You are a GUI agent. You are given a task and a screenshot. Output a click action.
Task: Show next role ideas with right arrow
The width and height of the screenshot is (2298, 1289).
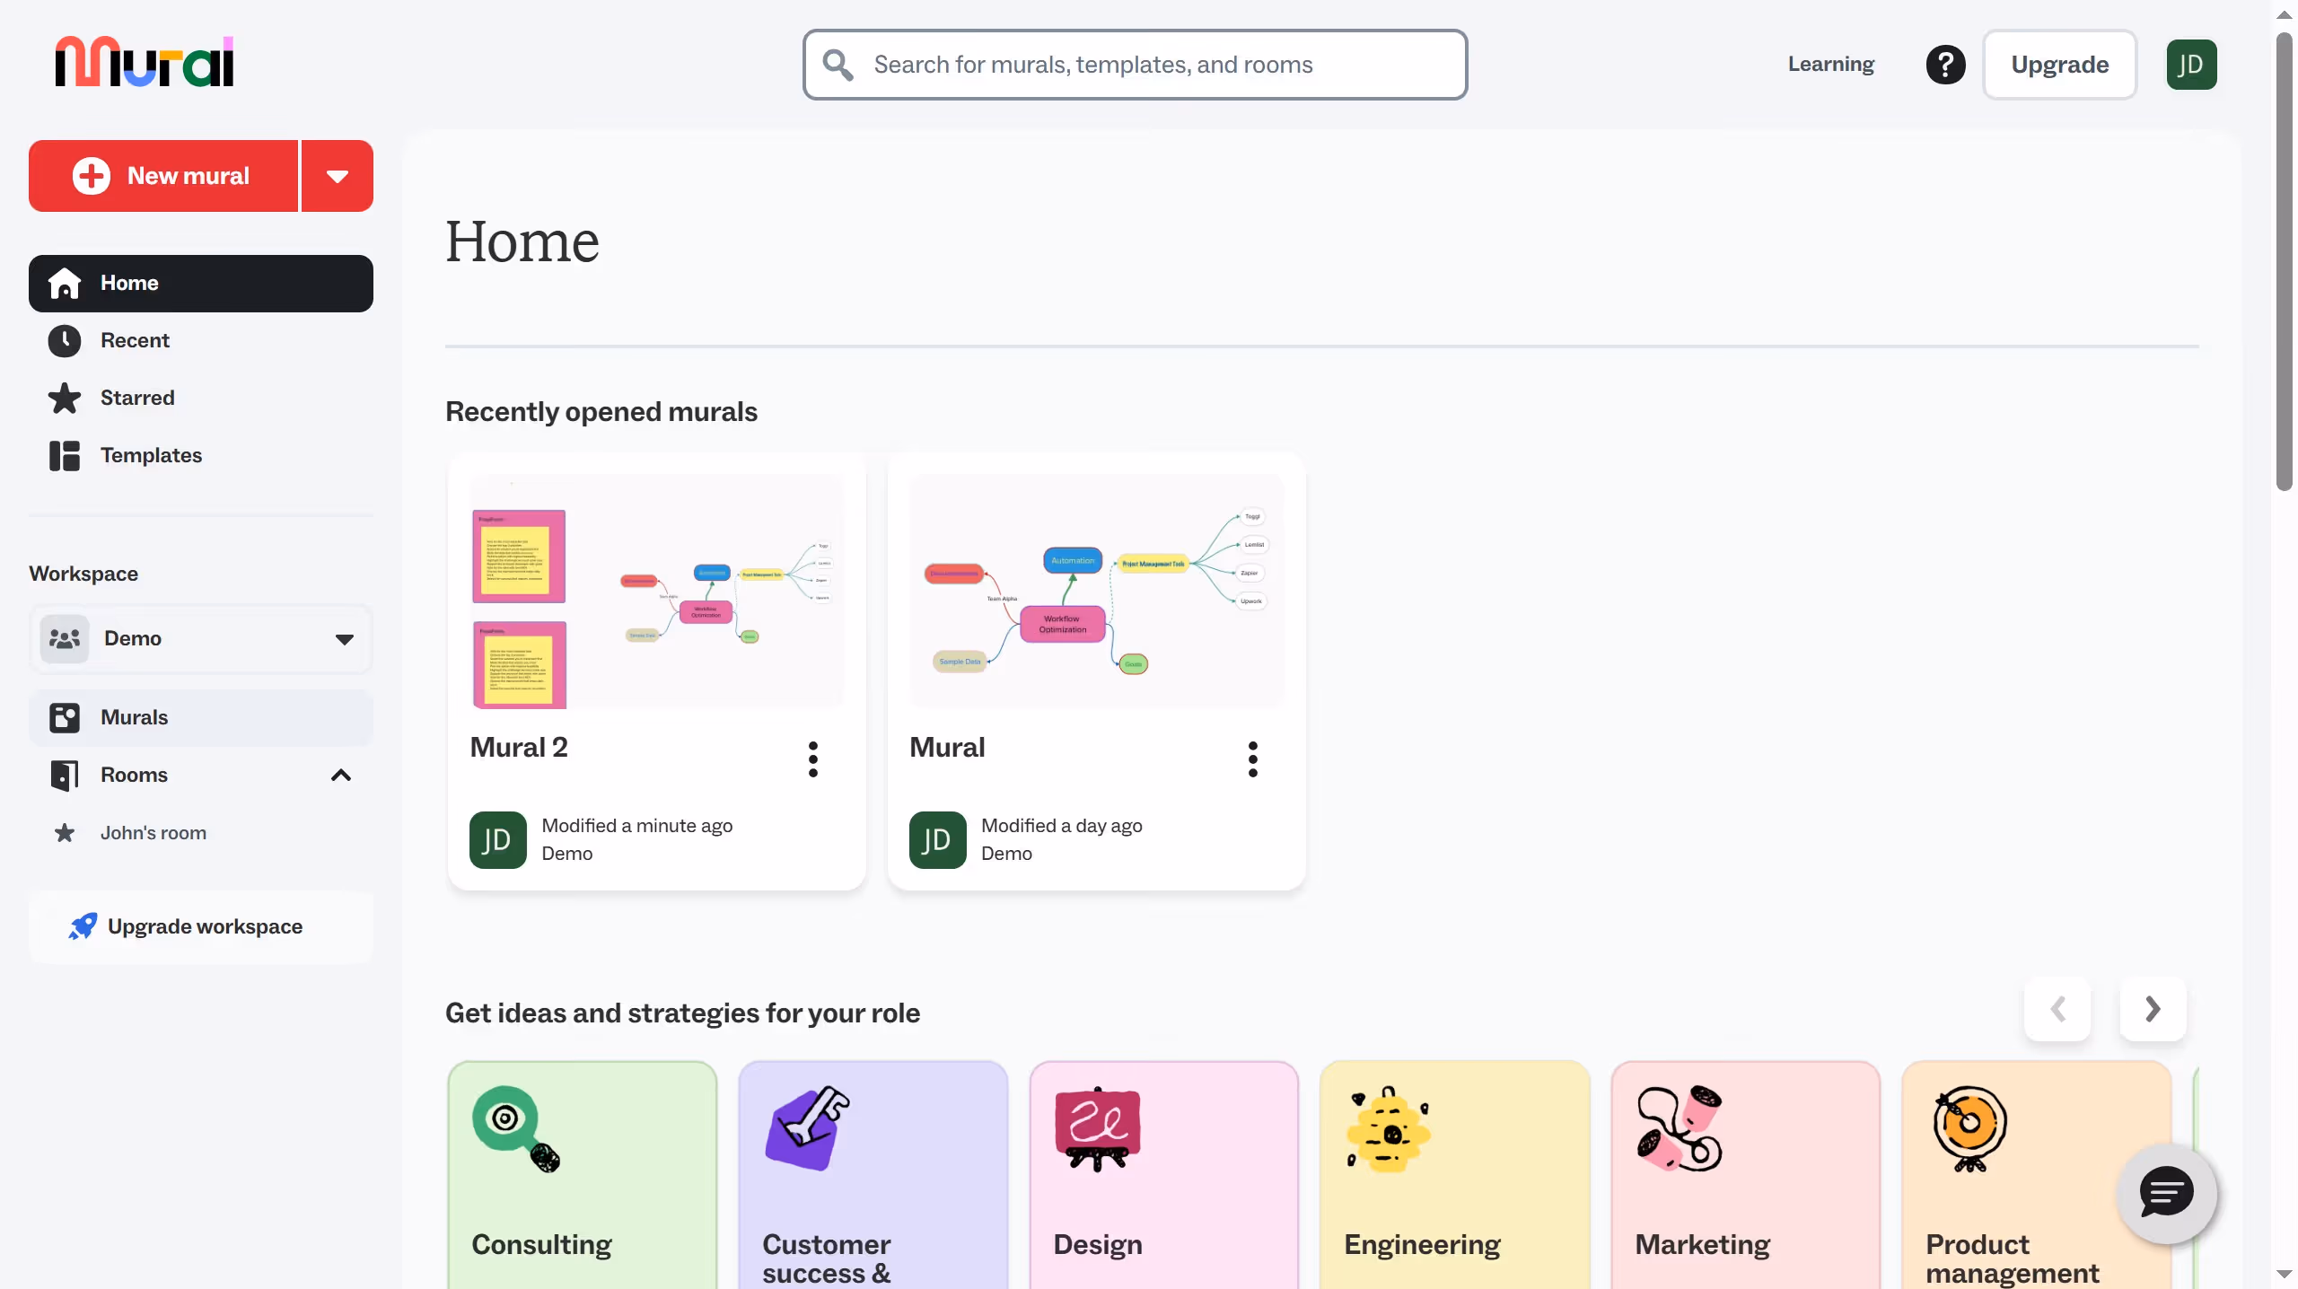click(x=2153, y=1009)
